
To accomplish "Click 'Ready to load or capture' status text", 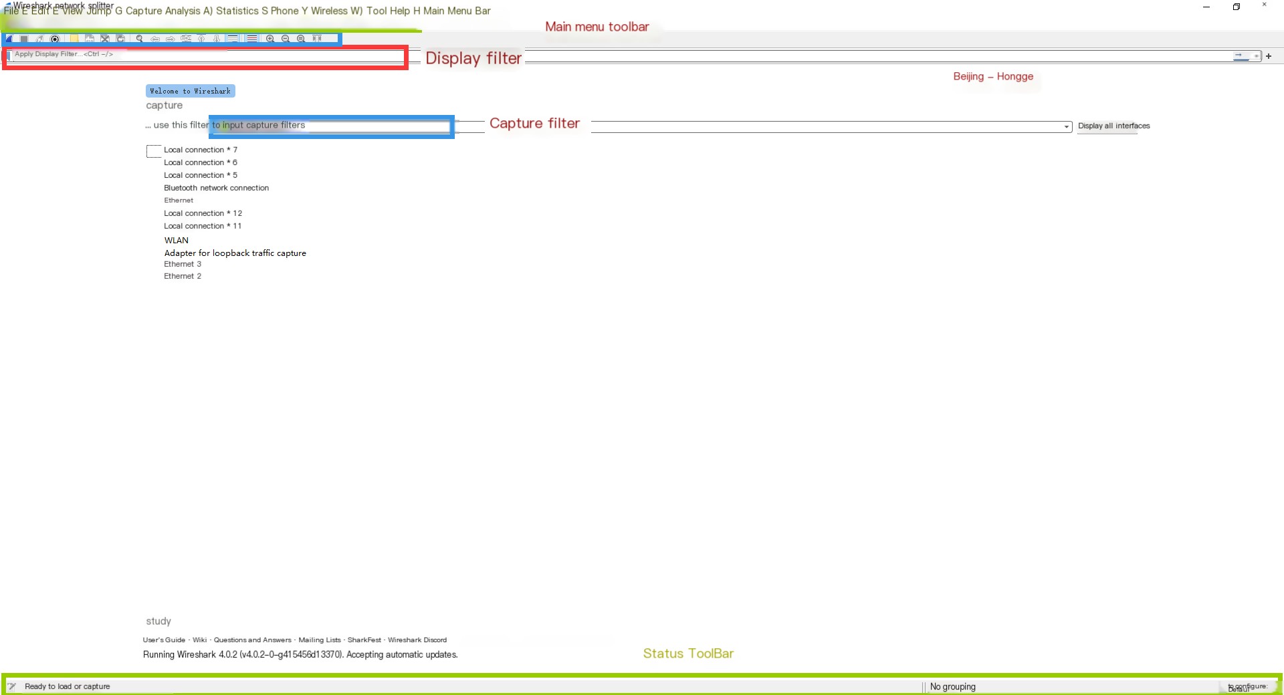I will 68,686.
